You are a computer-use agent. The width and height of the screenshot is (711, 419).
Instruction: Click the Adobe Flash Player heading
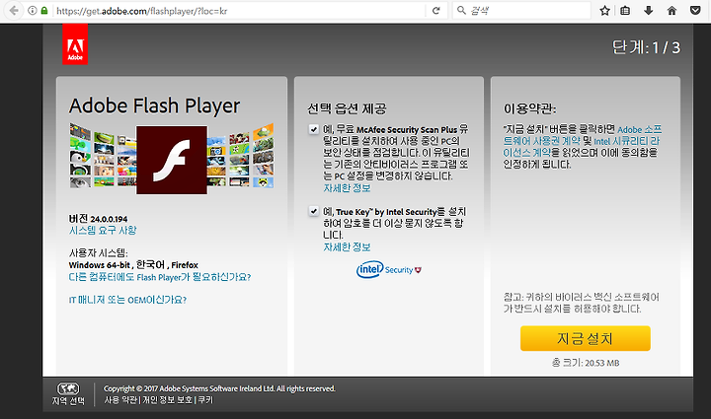pos(154,106)
